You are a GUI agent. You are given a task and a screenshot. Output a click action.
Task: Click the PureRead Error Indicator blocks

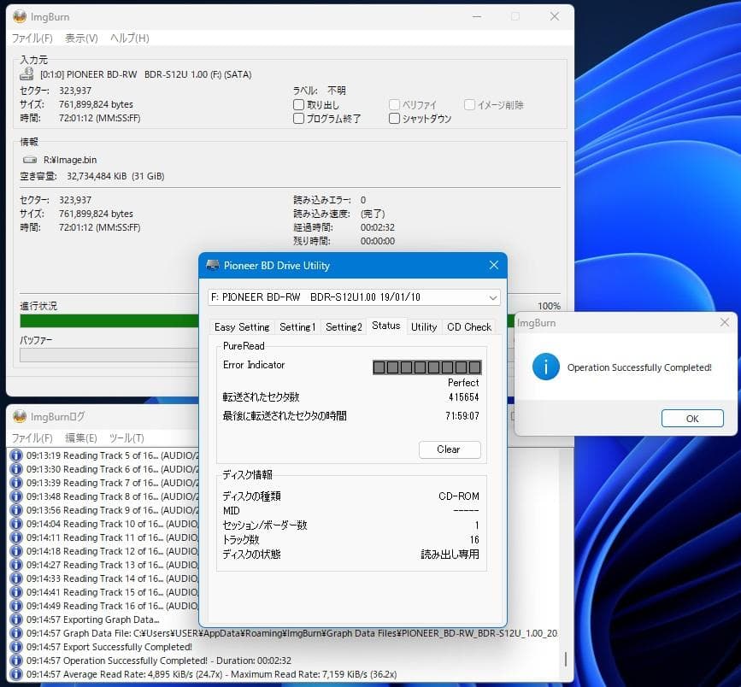[427, 367]
